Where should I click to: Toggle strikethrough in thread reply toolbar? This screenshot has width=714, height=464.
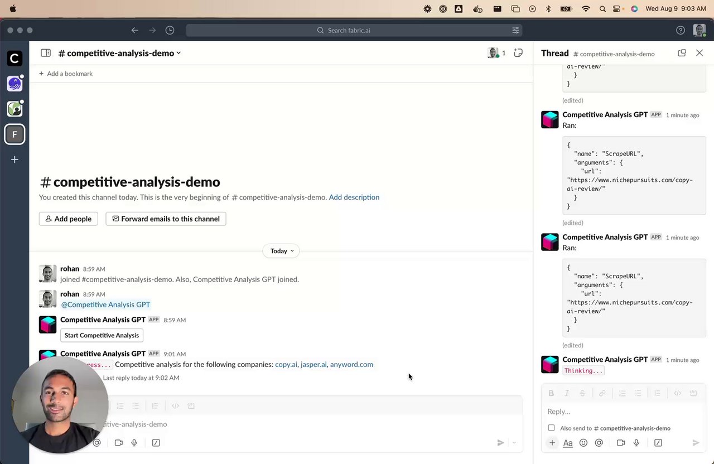click(x=582, y=393)
